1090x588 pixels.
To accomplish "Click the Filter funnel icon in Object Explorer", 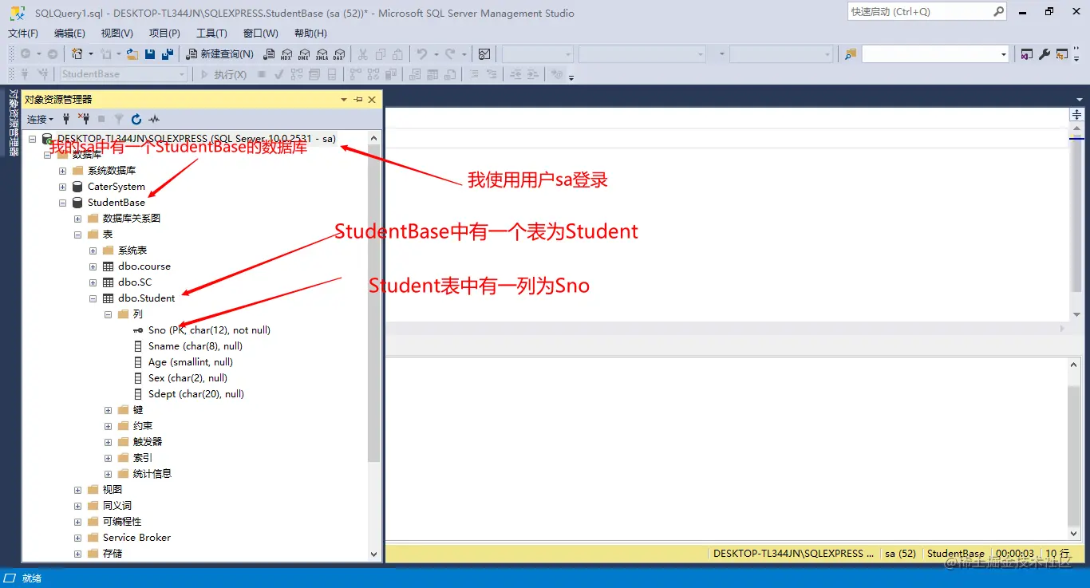I will click(x=119, y=119).
